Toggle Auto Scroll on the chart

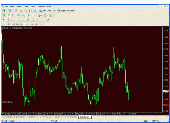click(x=29, y=15)
